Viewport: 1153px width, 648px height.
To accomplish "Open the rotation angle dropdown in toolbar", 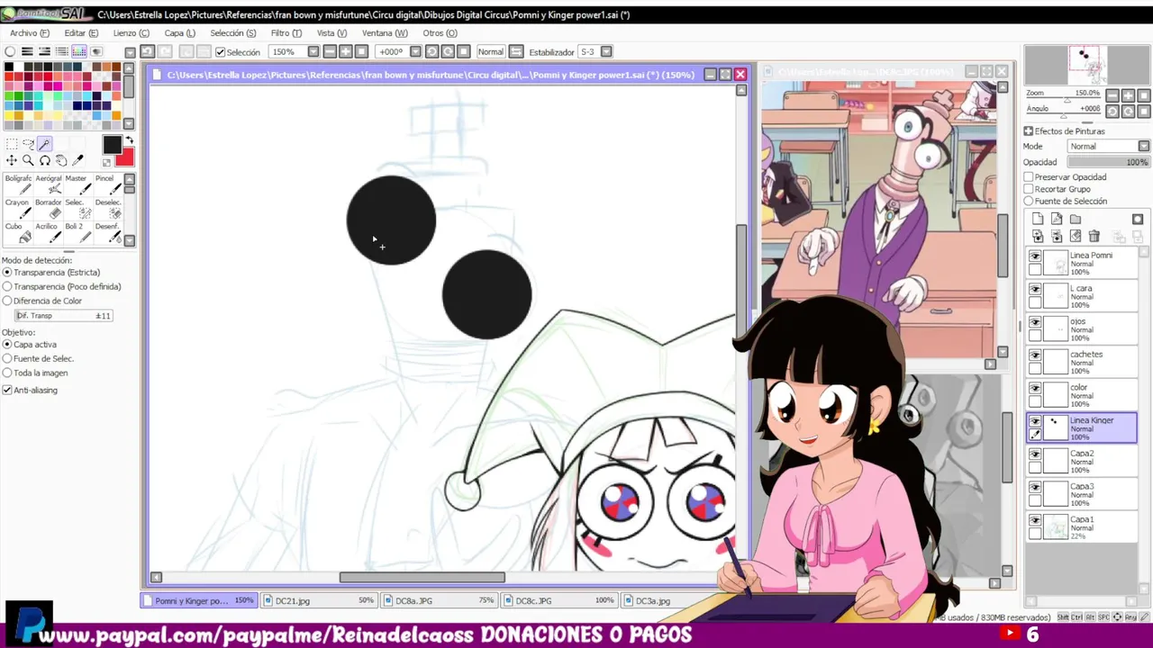I will point(415,52).
